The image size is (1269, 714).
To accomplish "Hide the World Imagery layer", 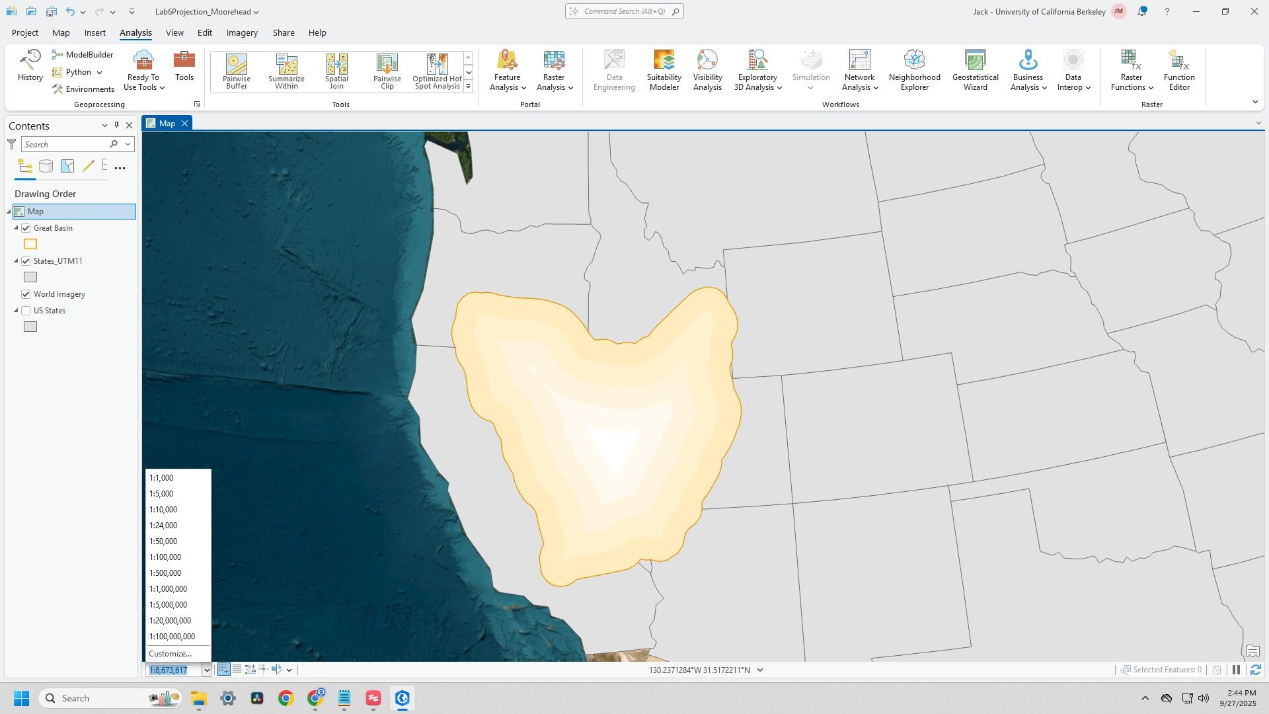I will (x=26, y=294).
